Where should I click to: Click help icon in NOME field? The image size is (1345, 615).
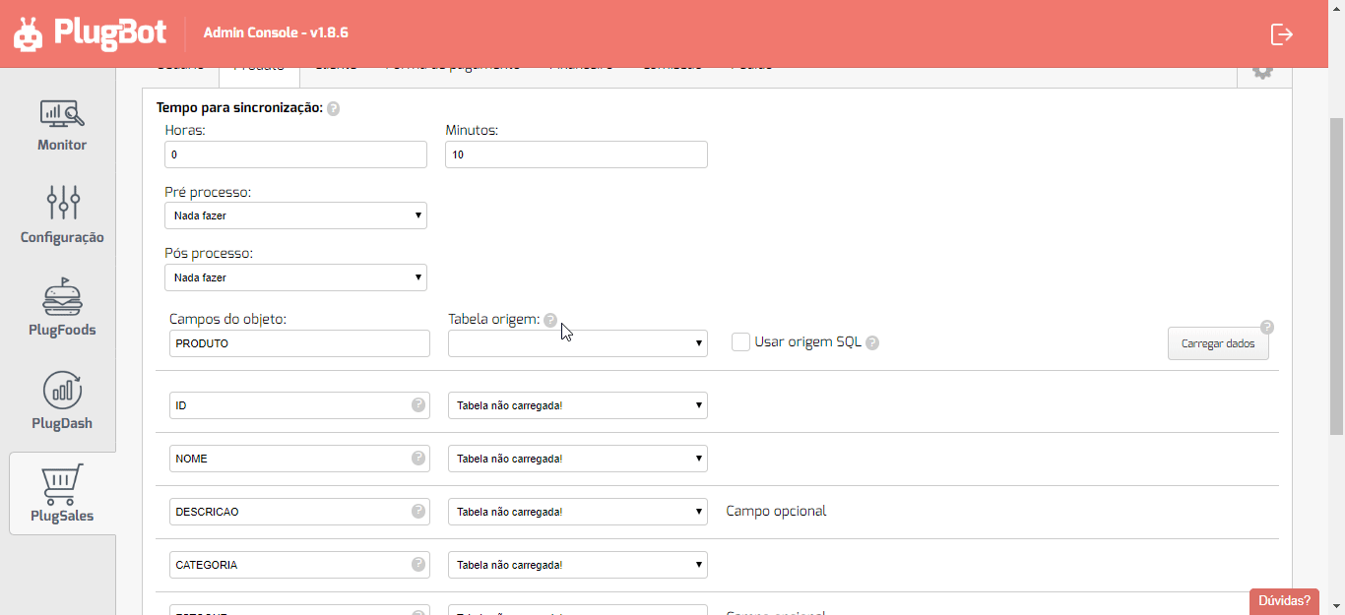pyautogui.click(x=418, y=458)
